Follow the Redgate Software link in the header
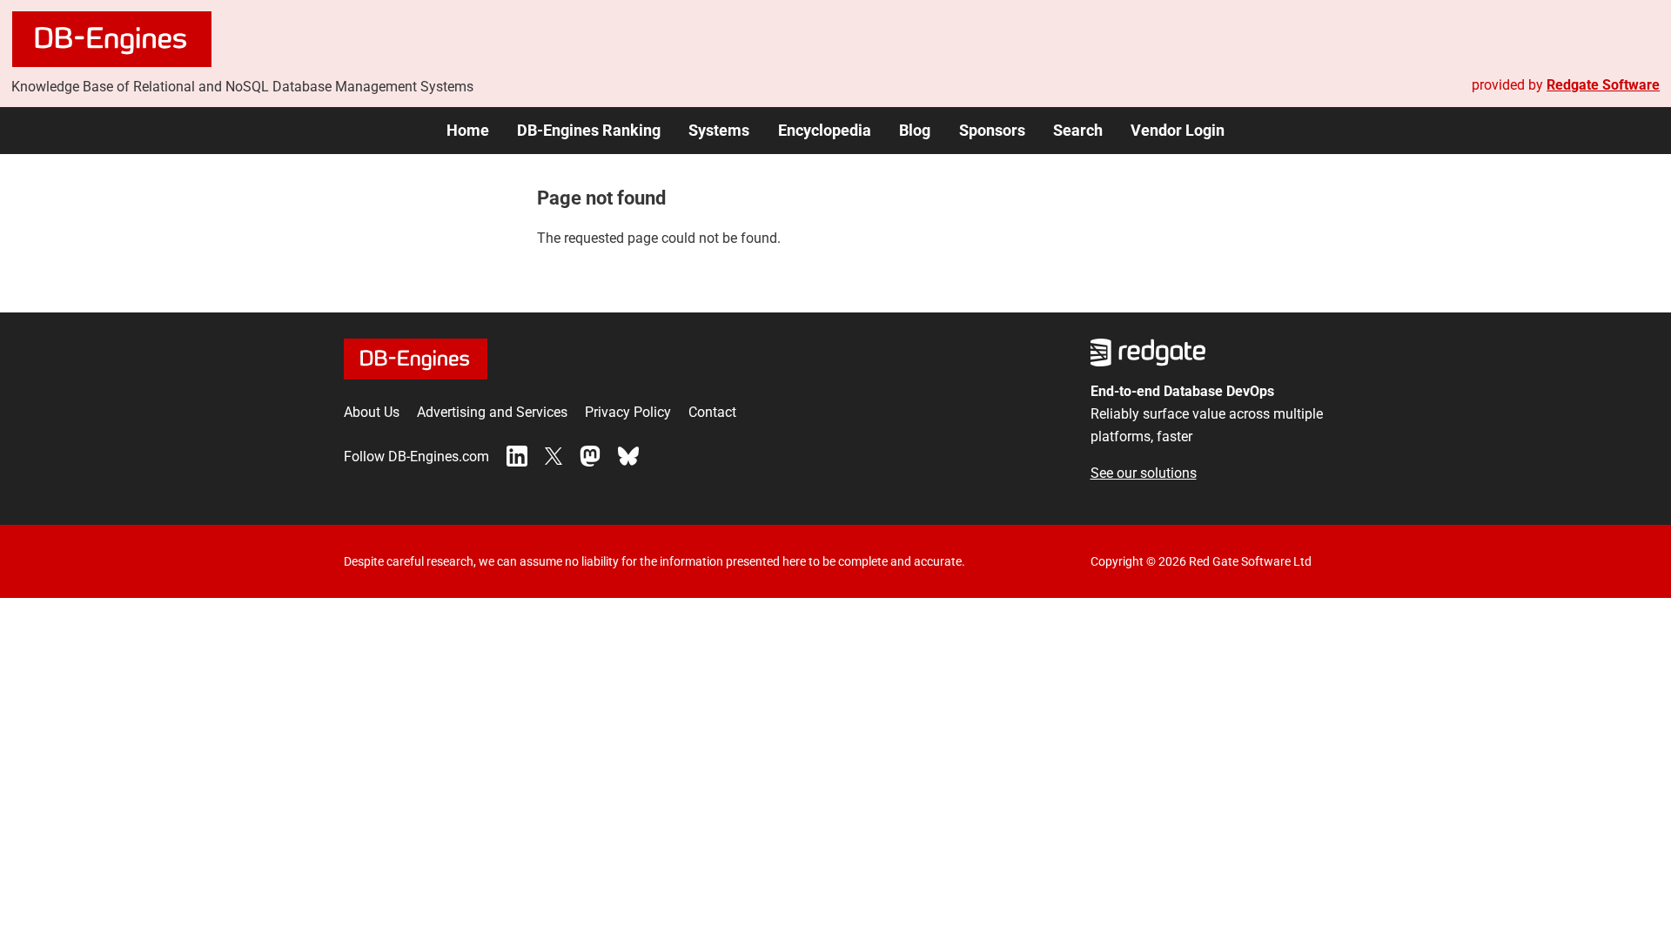The height and width of the screenshot is (940, 1671). (x=1602, y=84)
